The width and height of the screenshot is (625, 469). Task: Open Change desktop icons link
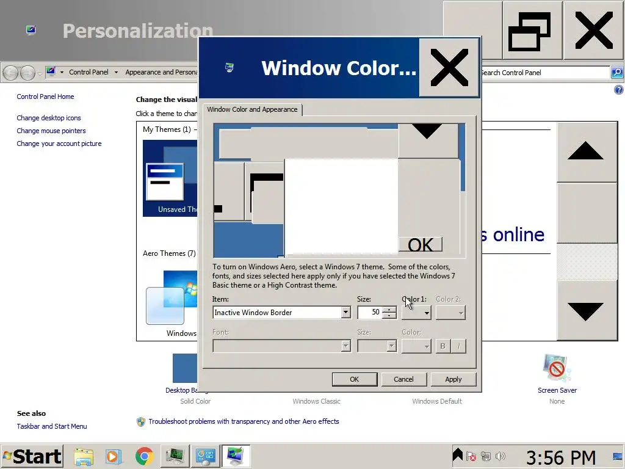(49, 118)
